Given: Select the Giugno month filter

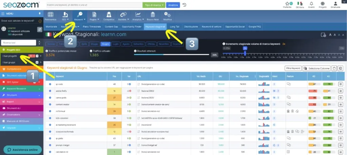Looking at the screenshot, I should (x=106, y=44).
